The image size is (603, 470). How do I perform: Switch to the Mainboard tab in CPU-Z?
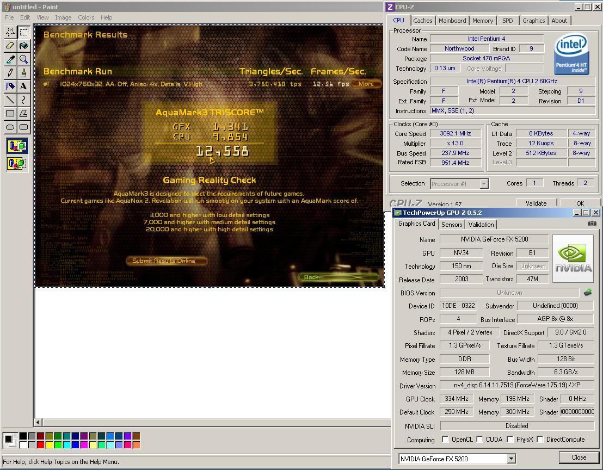pos(452,21)
